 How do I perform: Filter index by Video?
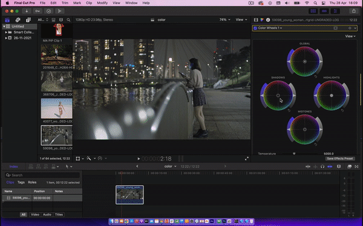[35, 214]
